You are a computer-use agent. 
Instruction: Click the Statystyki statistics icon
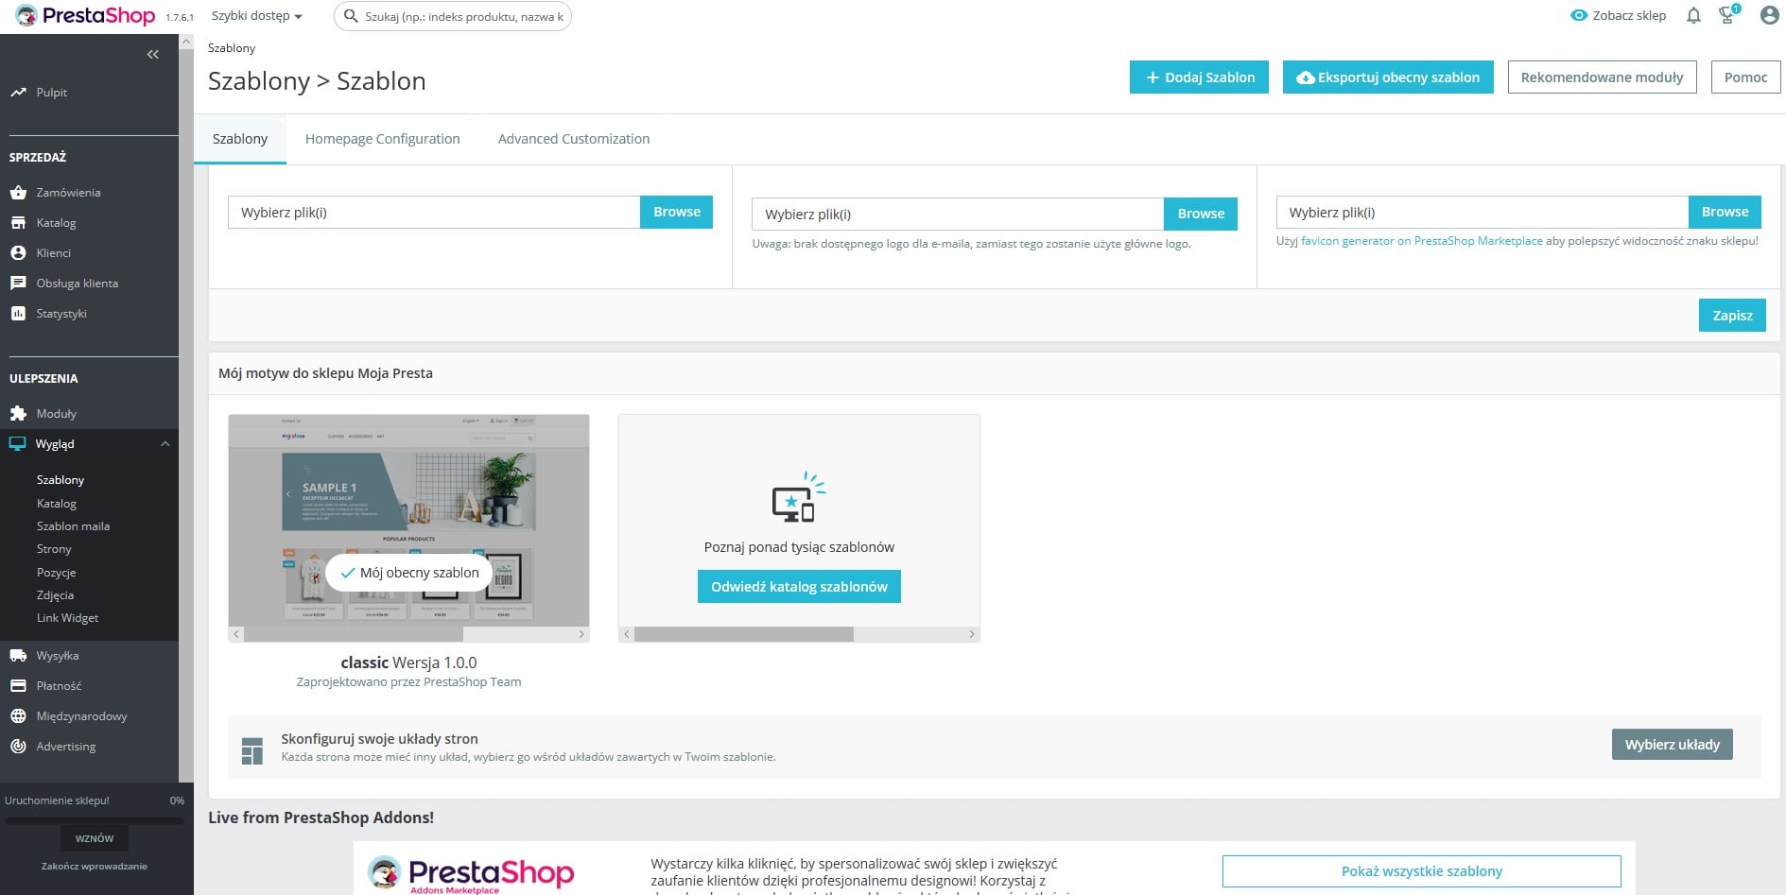pyautogui.click(x=19, y=313)
